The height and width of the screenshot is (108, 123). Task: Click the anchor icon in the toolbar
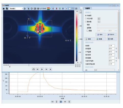[25, 9]
